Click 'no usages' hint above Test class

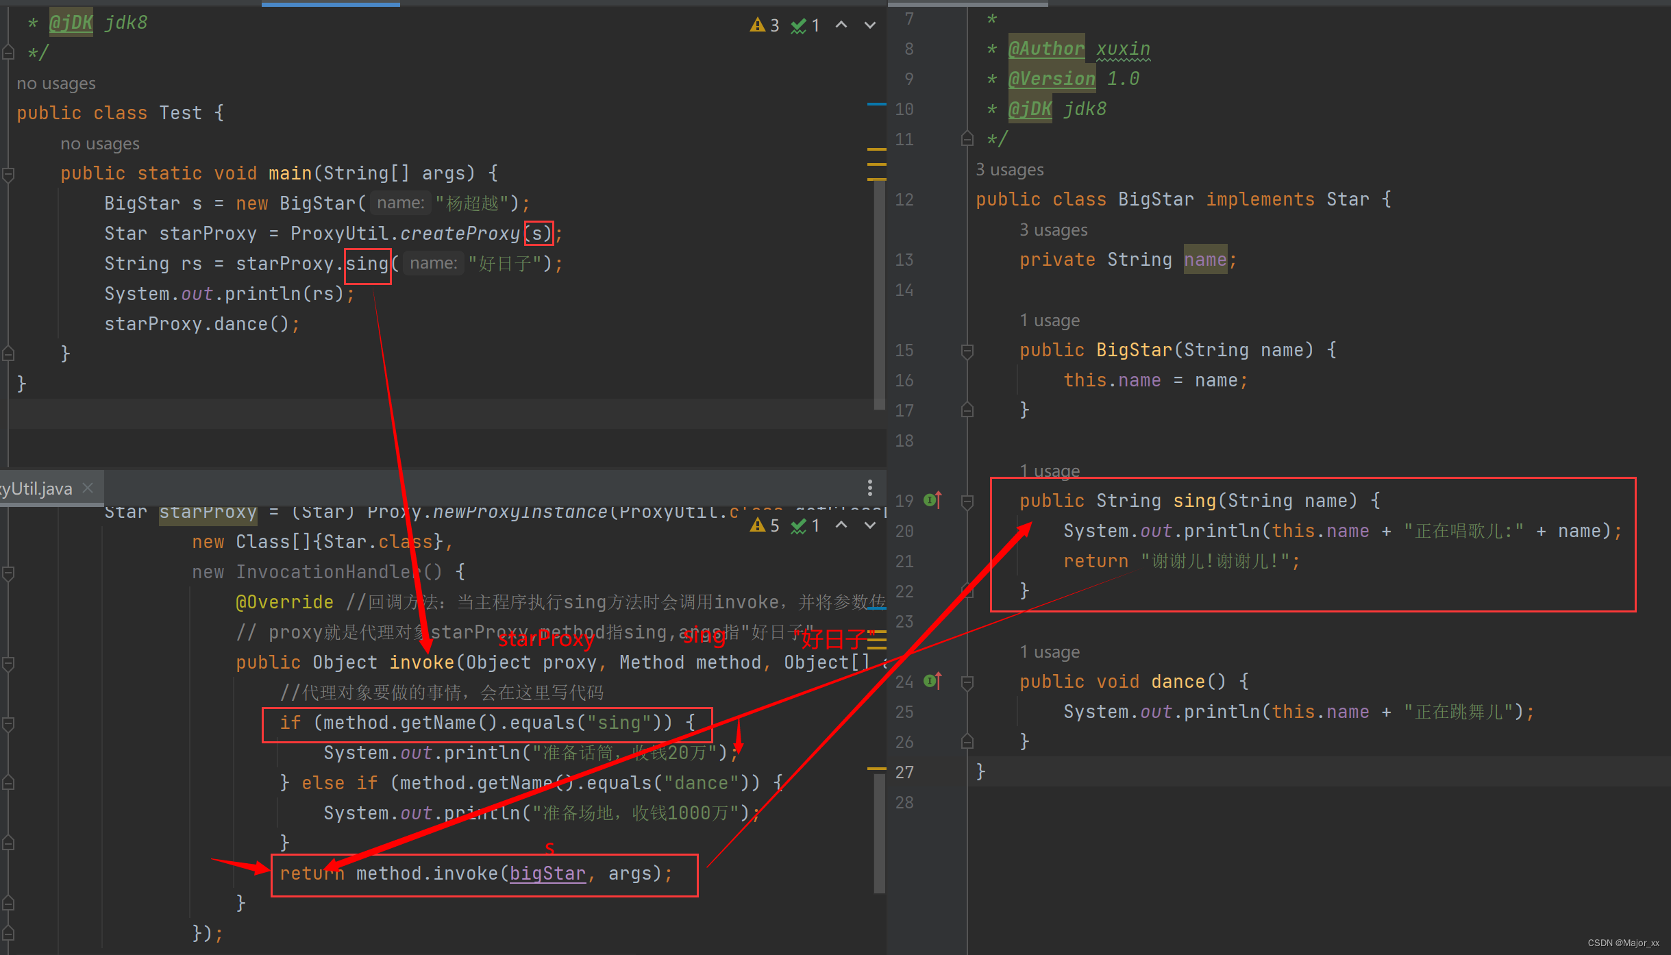[56, 84]
